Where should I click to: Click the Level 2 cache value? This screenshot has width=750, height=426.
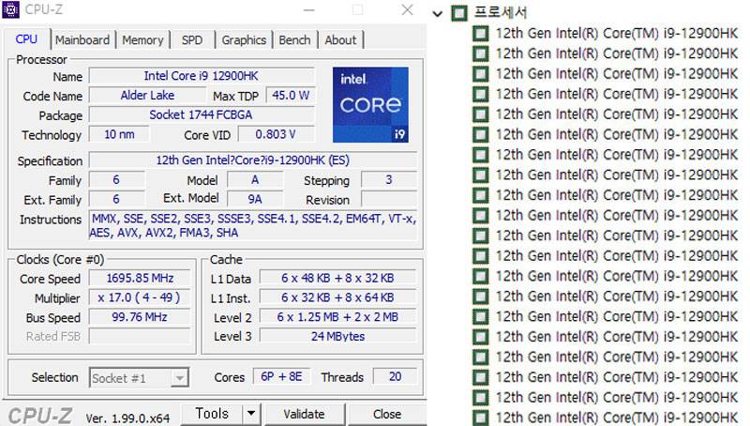tap(337, 317)
